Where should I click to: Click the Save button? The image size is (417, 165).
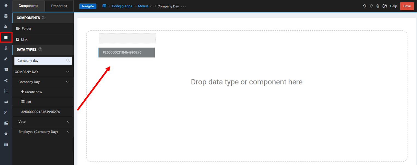tap(407, 6)
